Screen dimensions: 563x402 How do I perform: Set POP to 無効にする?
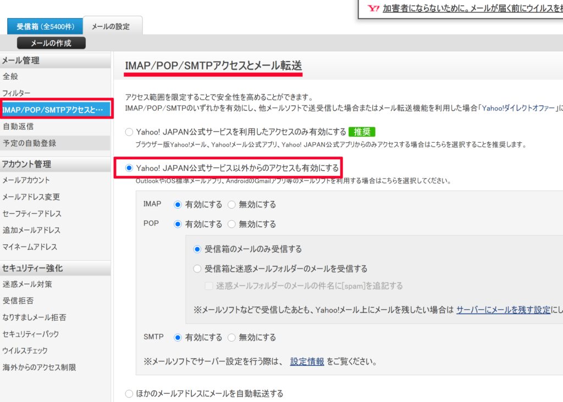[x=231, y=224]
